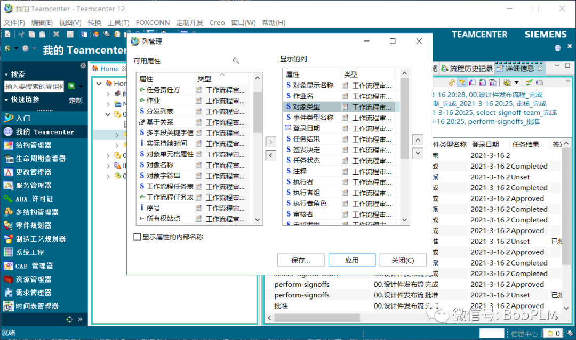Click the Save floppy icon in main toolbar
Screen dimensions: 576x340
pyautogui.click(x=70, y=35)
